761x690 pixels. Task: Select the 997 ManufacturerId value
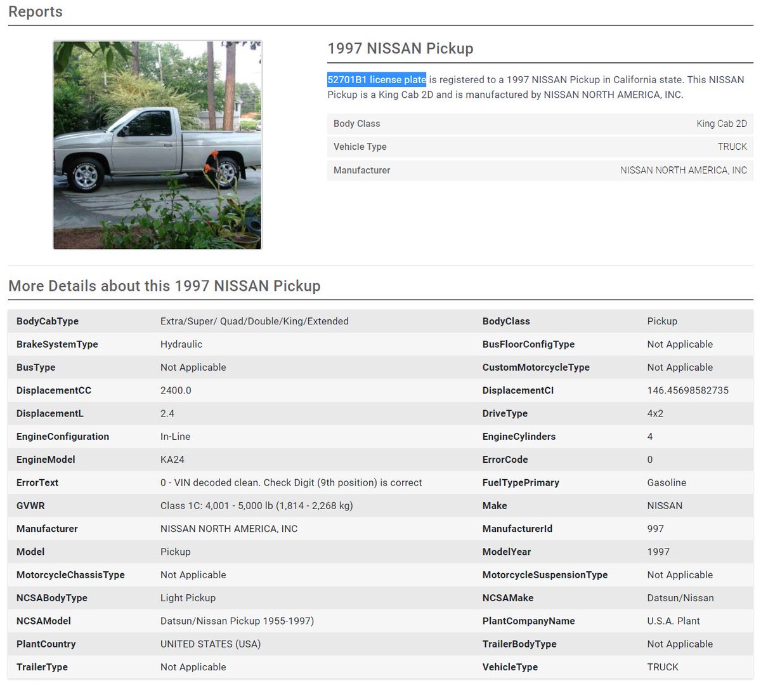[x=656, y=529]
